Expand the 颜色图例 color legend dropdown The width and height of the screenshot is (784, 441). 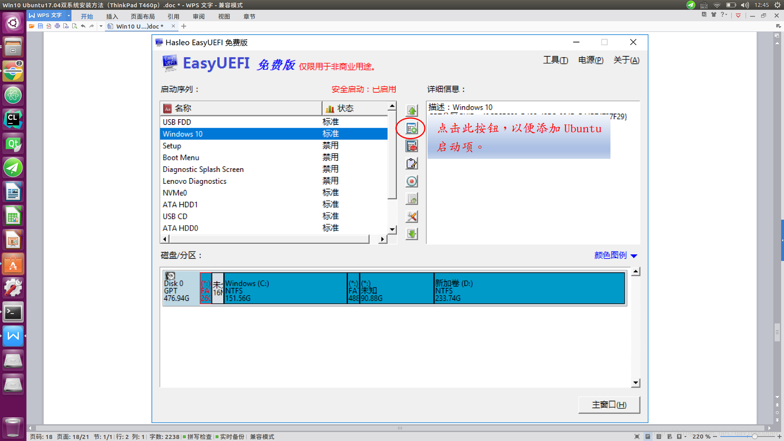point(616,255)
